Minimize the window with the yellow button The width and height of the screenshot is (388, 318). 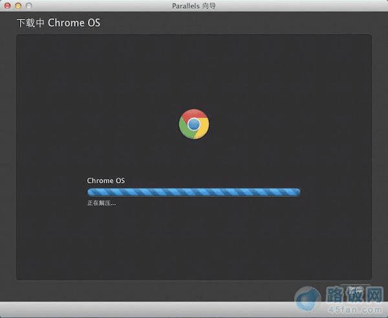tap(18, 6)
